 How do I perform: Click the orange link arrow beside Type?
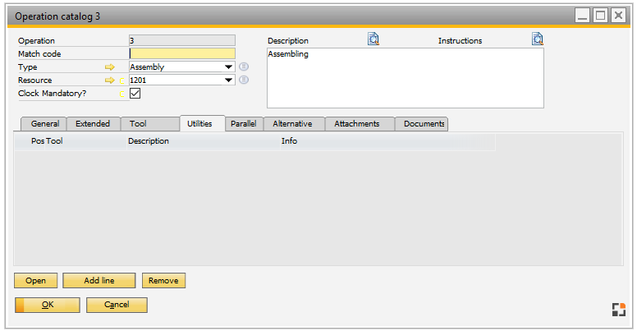coord(109,67)
